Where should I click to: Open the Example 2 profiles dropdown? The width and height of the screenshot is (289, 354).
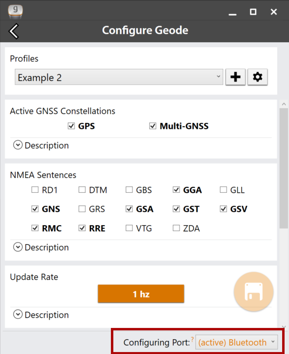tap(119, 77)
